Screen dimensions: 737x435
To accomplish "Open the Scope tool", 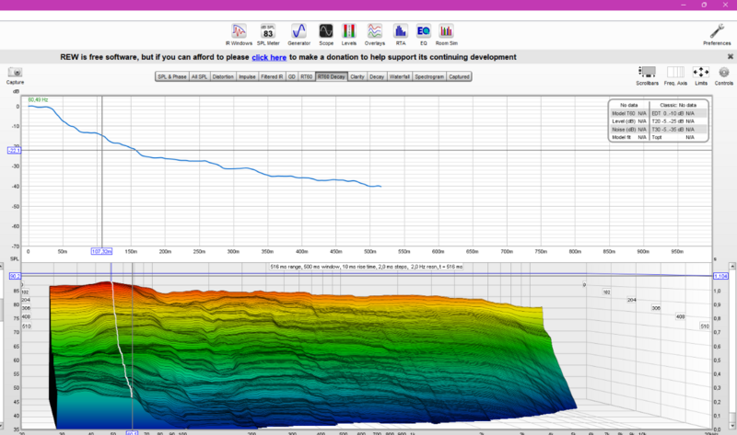I will (326, 30).
